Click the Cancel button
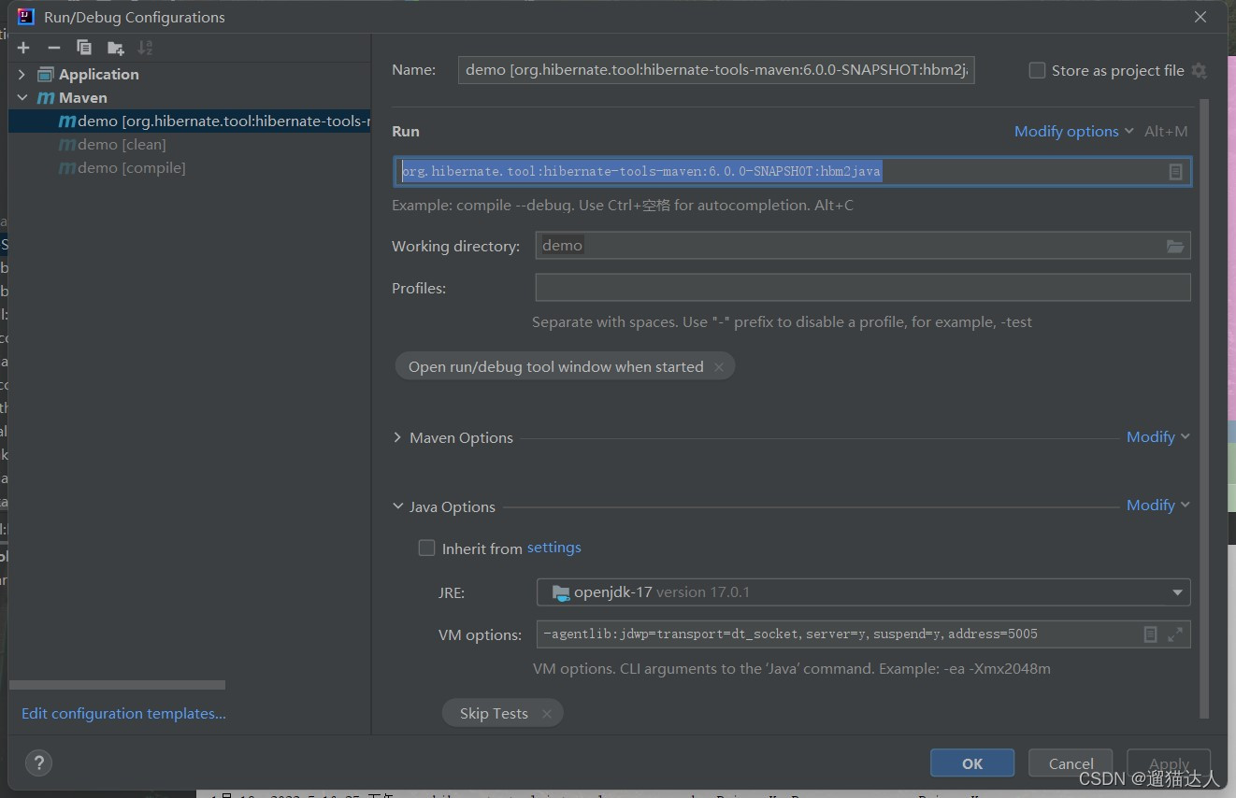1236x798 pixels. click(1071, 763)
